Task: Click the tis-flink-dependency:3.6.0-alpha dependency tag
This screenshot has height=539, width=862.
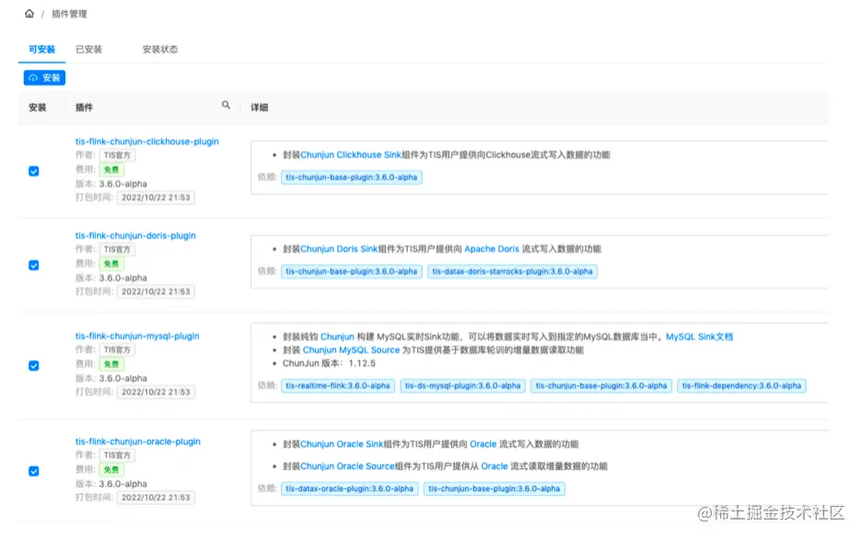Action: (741, 386)
